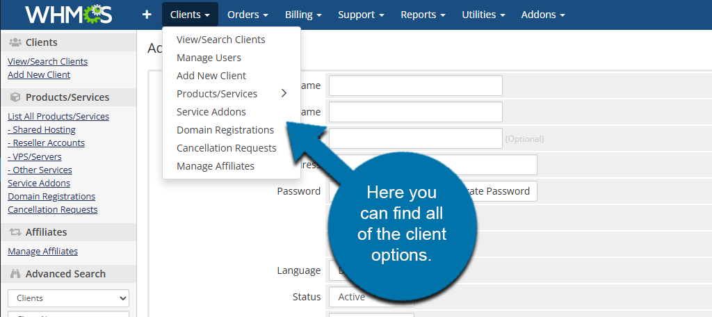Viewport: 712px width, 317px height.
Task: Click the plus quick-add icon
Action: 147,15
